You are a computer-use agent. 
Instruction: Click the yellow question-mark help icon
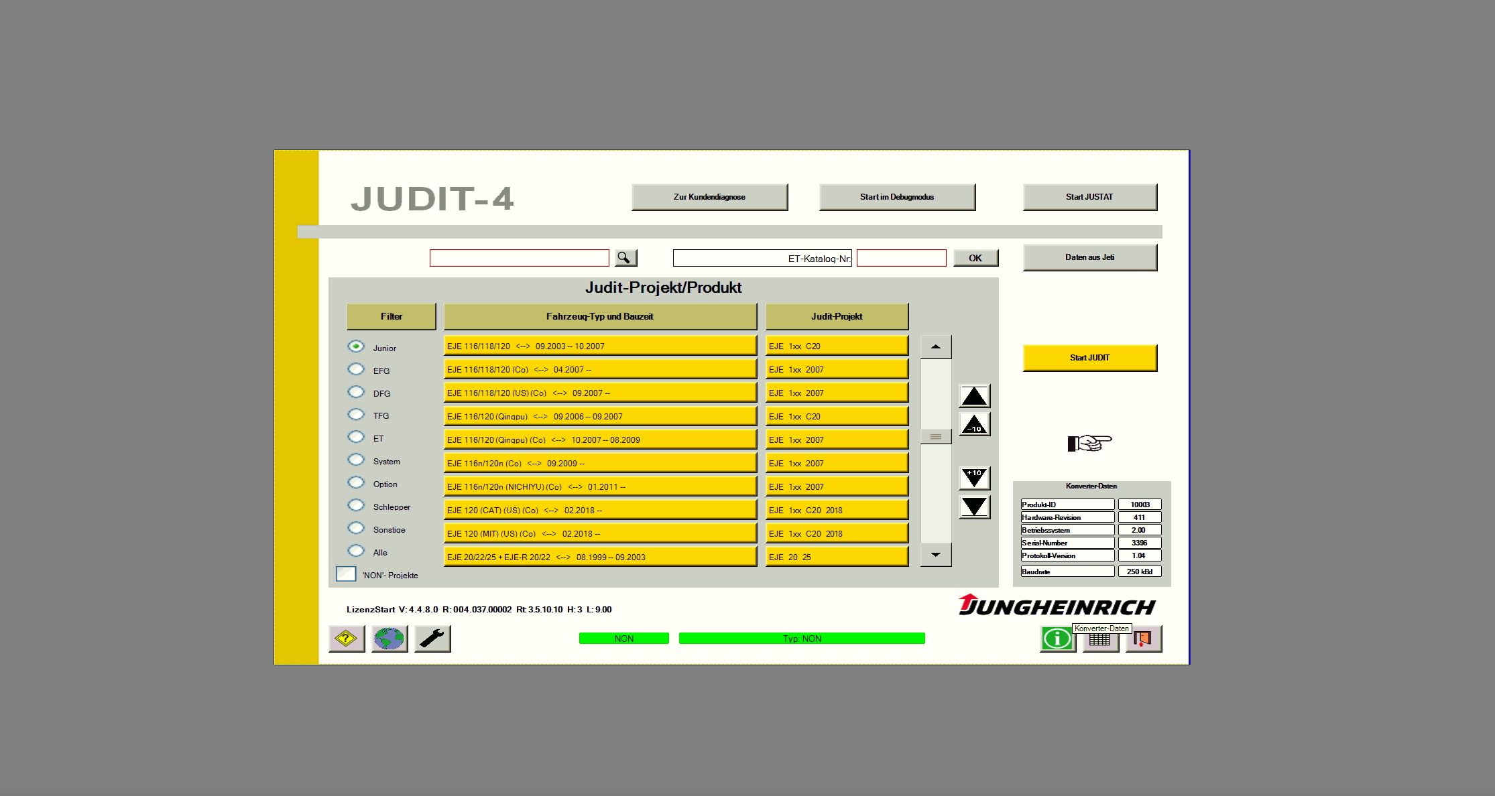tap(346, 639)
